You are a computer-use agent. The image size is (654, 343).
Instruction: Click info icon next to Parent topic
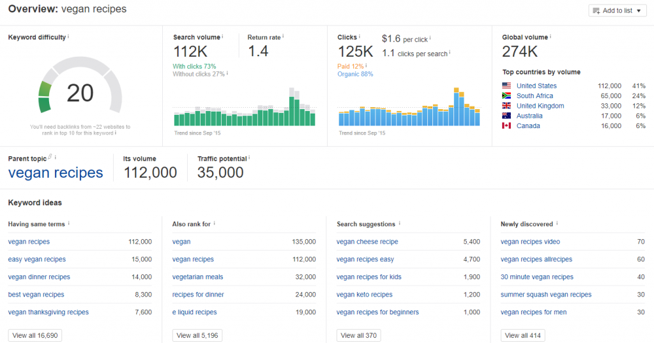pyautogui.click(x=55, y=157)
